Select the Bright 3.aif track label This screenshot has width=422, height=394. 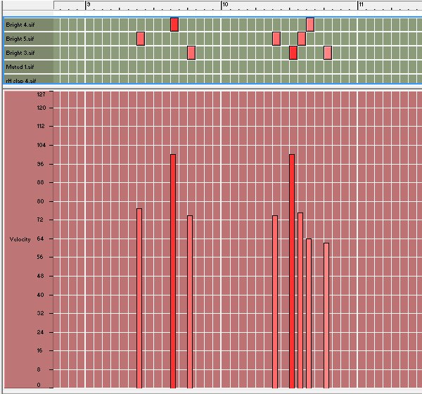pyautogui.click(x=20, y=53)
